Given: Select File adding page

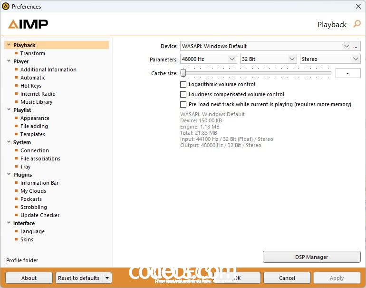Looking at the screenshot, I should coord(34,126).
